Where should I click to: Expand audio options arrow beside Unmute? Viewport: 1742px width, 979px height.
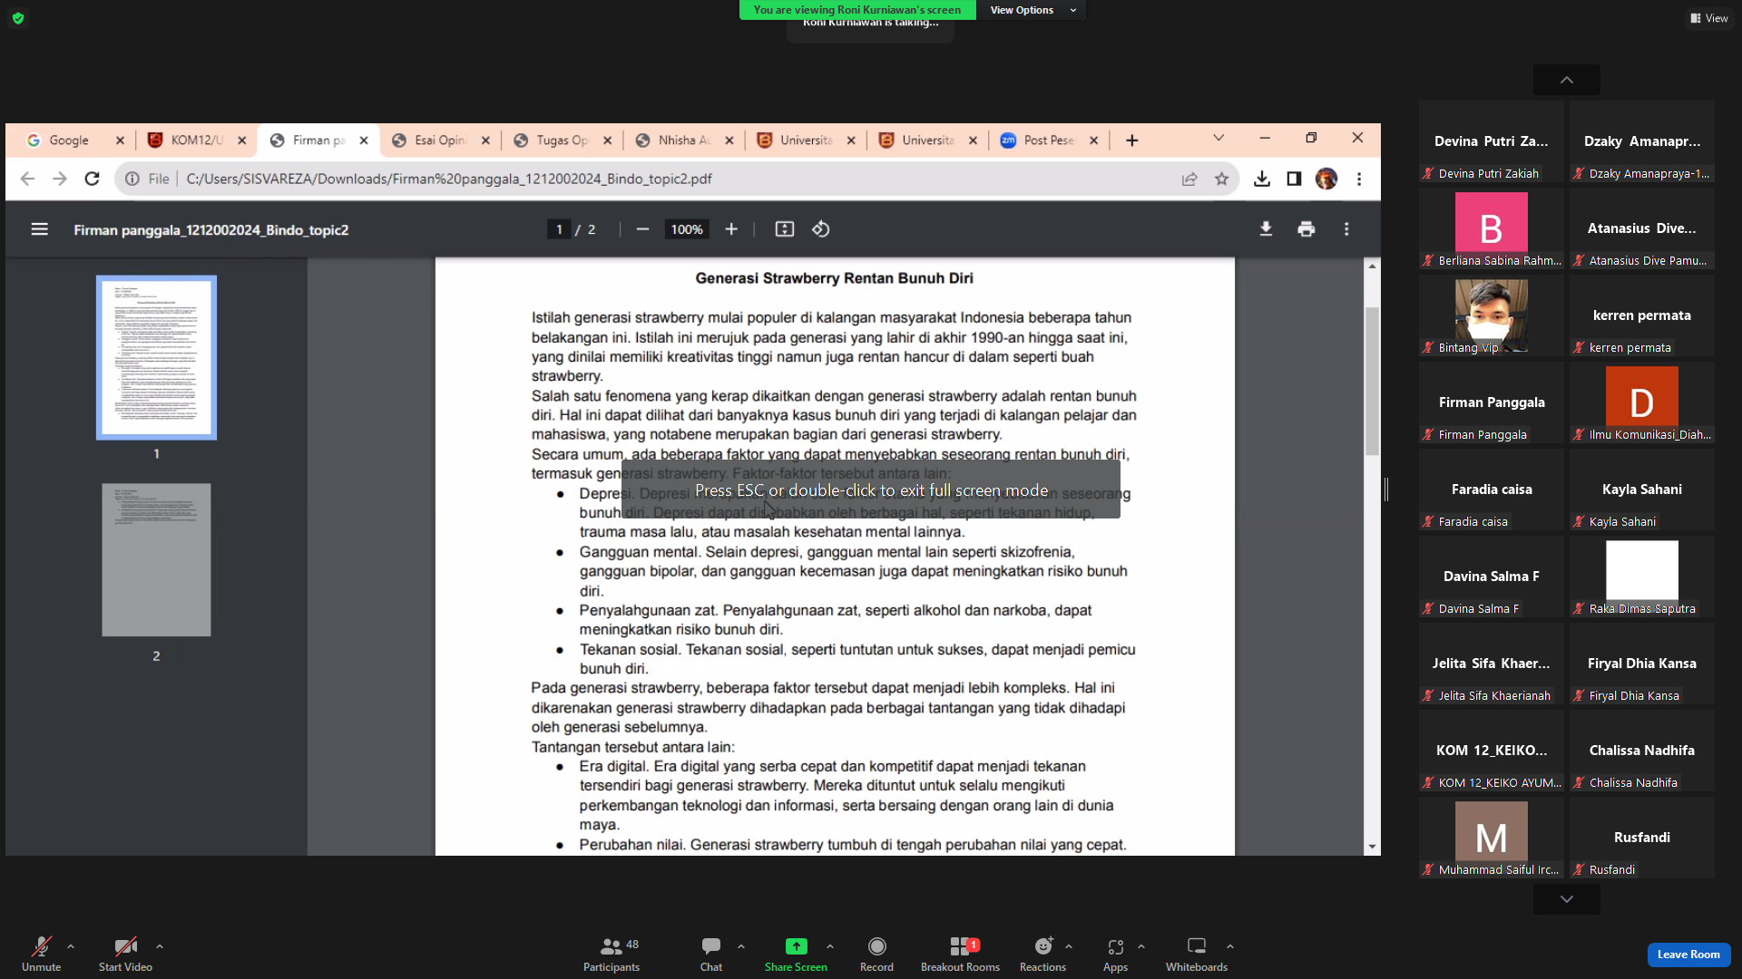[x=71, y=946]
